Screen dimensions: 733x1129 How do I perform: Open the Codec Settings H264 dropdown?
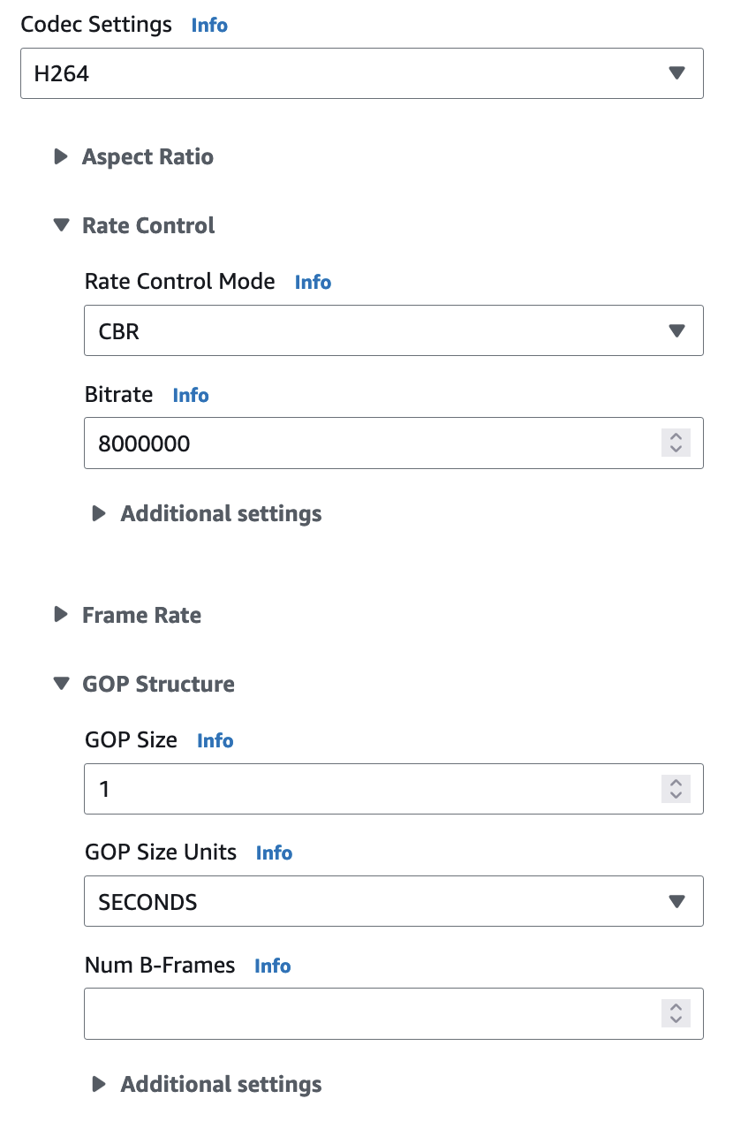click(x=361, y=73)
